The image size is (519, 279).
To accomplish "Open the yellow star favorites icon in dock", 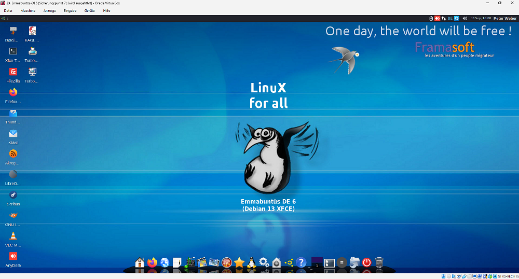I will click(239, 262).
